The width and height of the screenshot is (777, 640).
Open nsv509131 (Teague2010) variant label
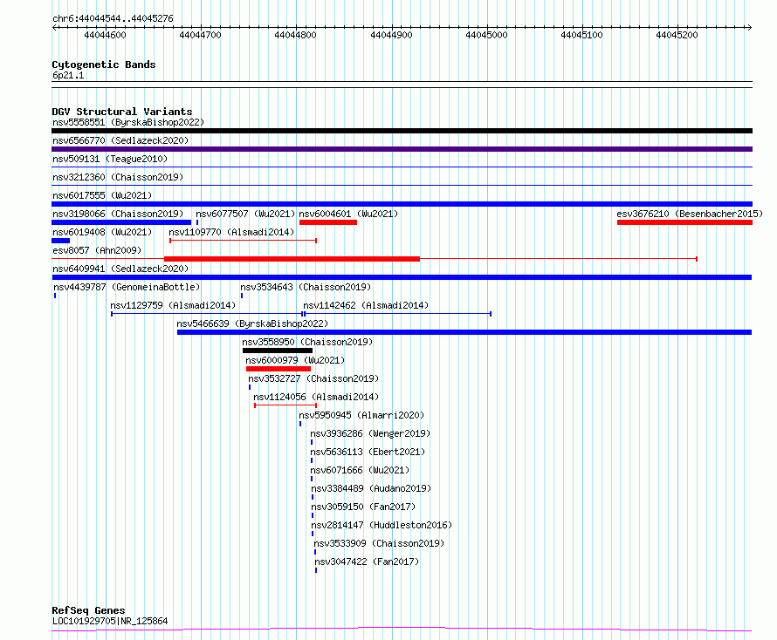tap(110, 159)
